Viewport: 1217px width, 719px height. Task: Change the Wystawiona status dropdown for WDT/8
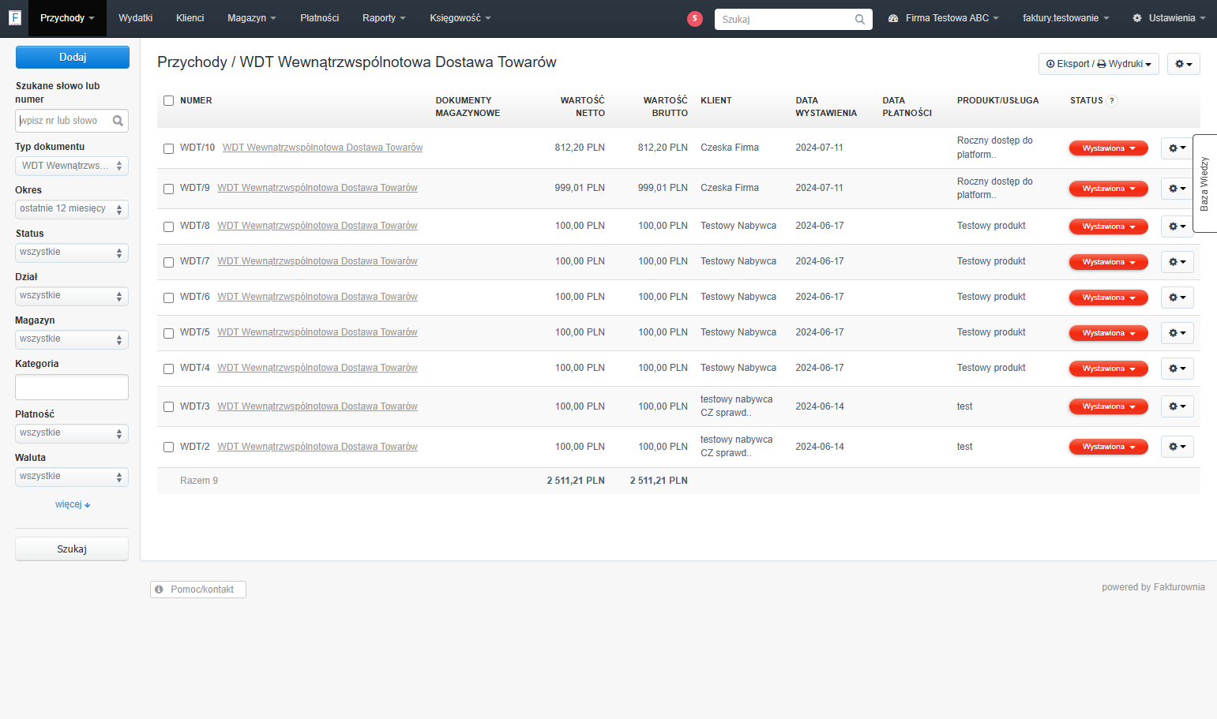click(x=1108, y=227)
